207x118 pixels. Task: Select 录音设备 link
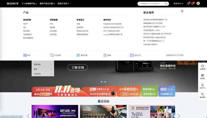click(53, 35)
